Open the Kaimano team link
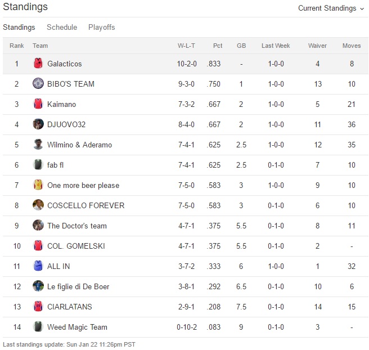 [62, 104]
